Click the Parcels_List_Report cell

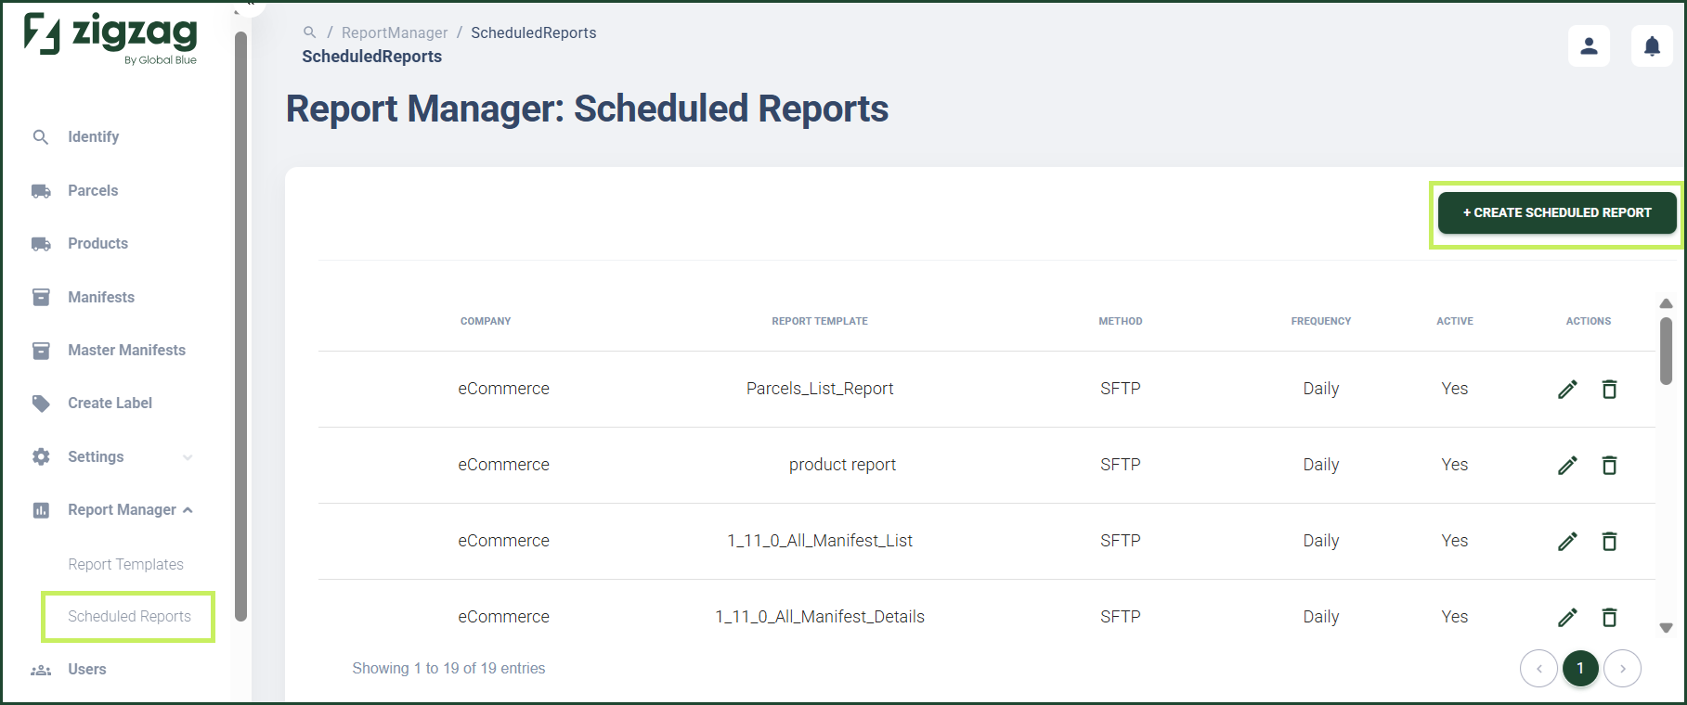[x=820, y=389]
